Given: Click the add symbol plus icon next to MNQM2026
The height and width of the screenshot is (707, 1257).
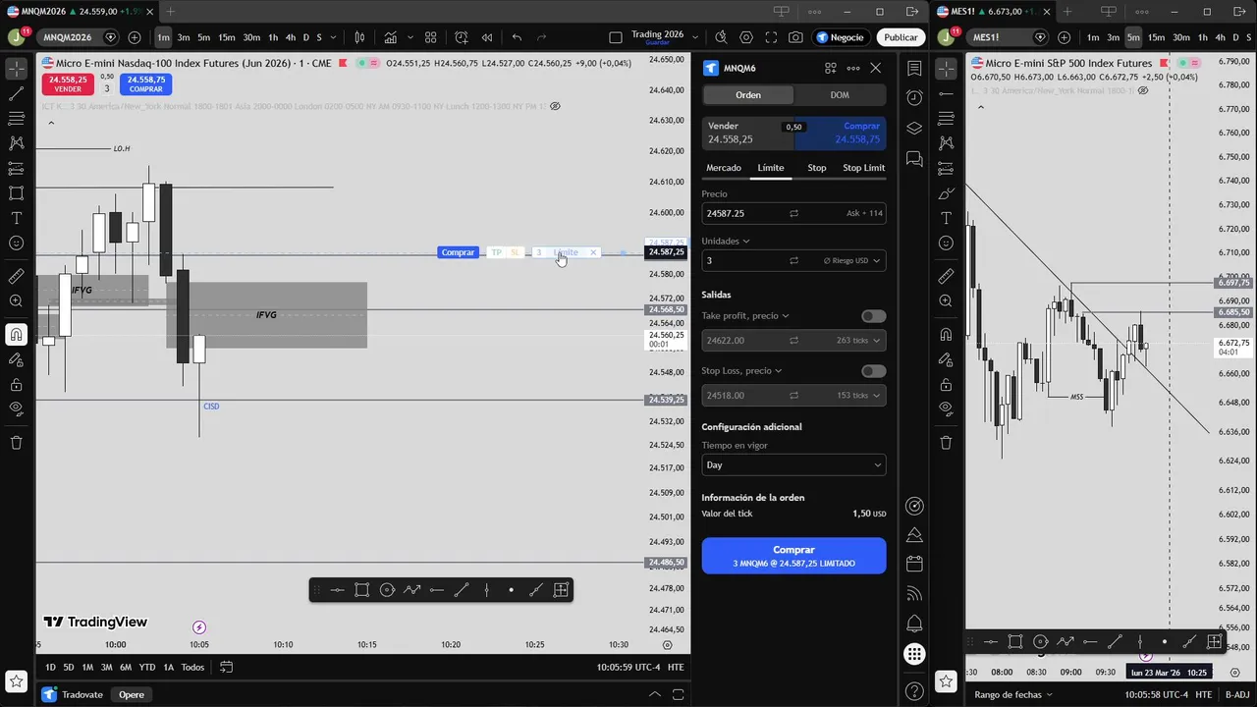Looking at the screenshot, I should (x=135, y=37).
